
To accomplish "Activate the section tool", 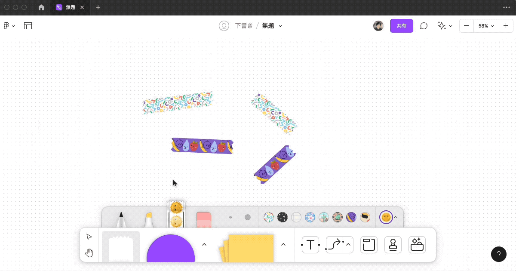I will (369, 244).
